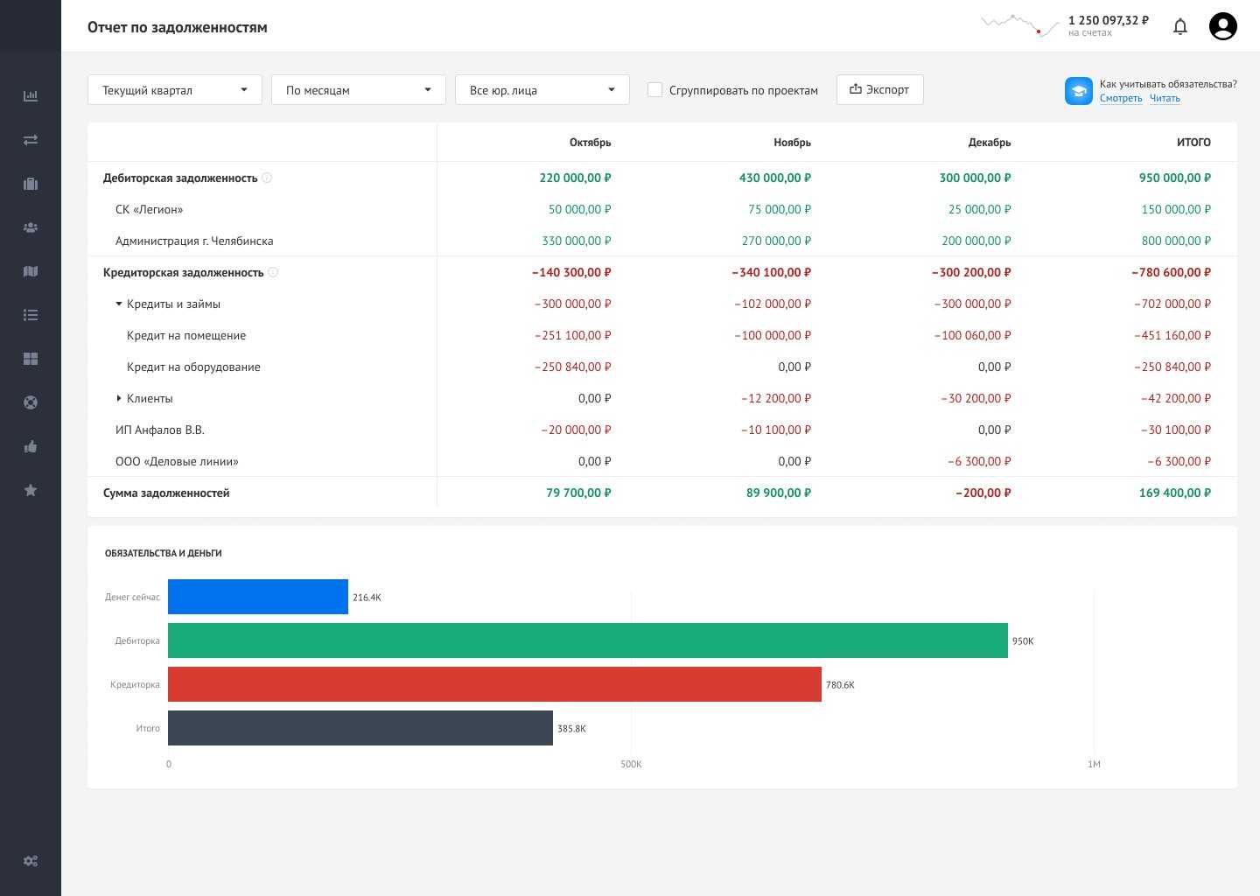
Task: Click the Смотреть link
Action: 1121,98
